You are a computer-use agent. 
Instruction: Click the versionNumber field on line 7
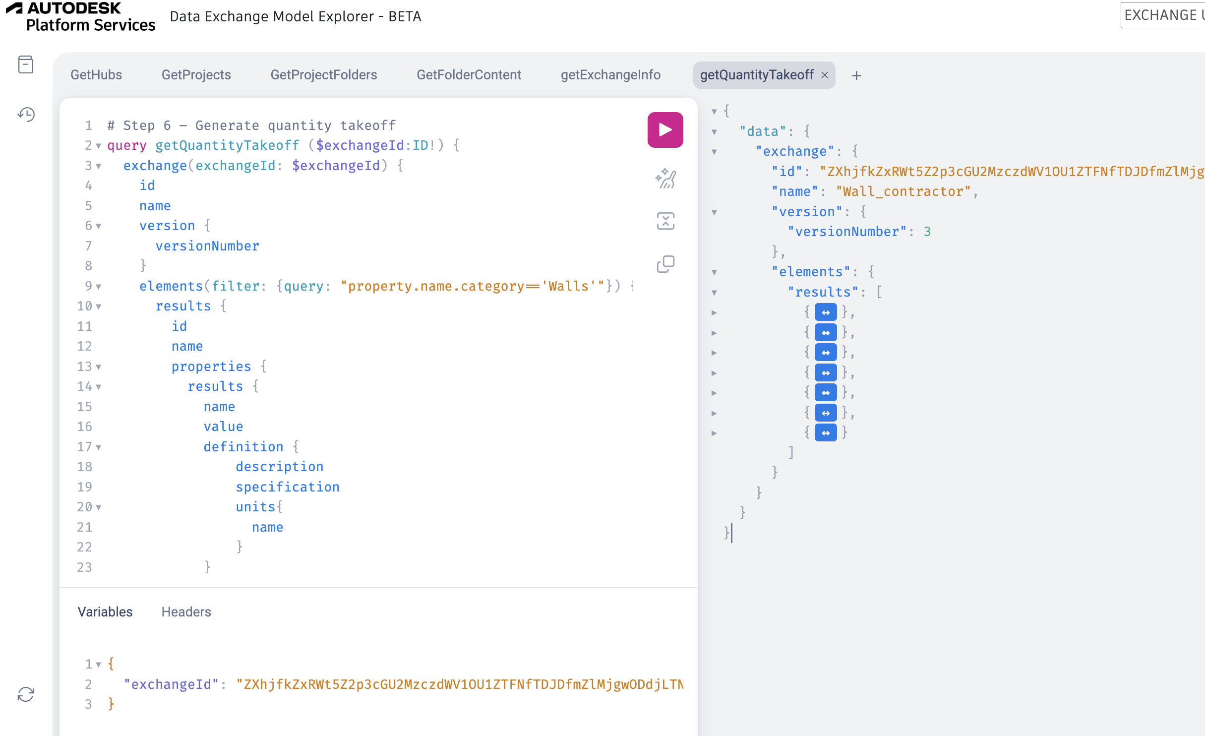pos(207,246)
